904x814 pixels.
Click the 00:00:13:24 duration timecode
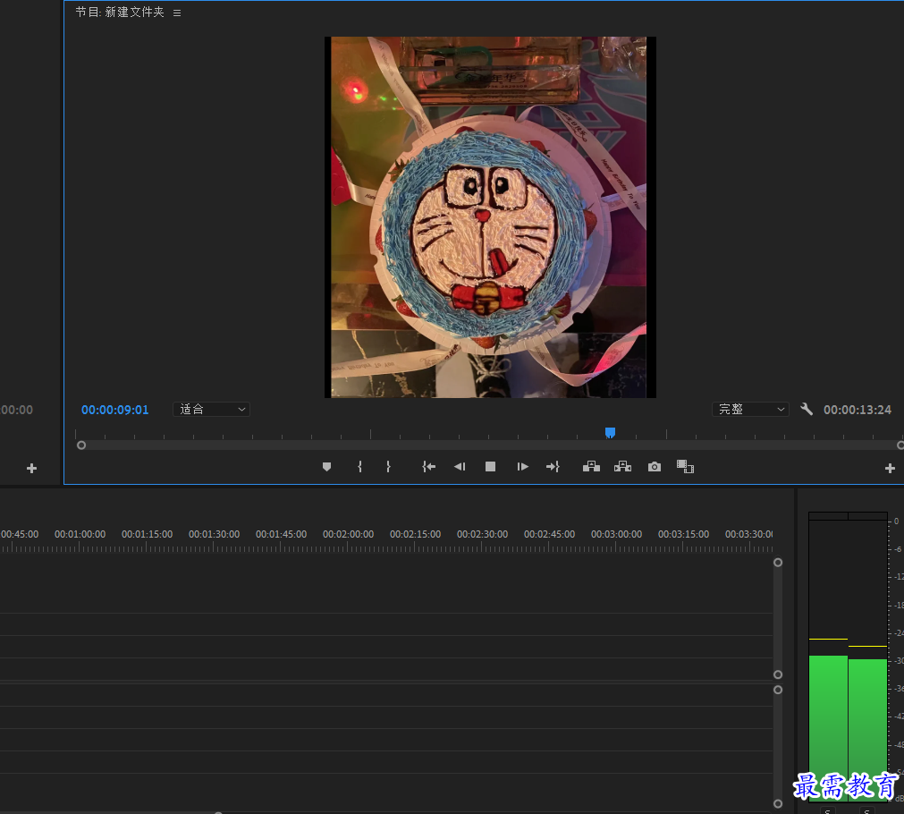[858, 410]
